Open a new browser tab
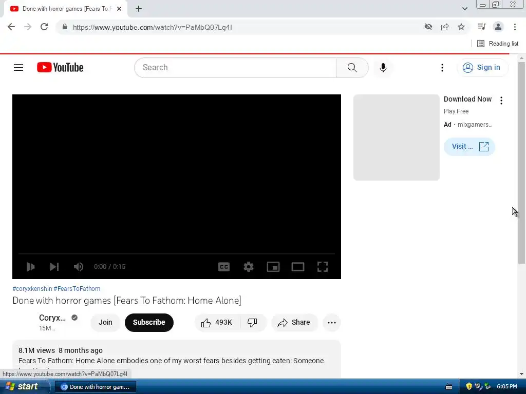526x394 pixels. click(x=139, y=9)
